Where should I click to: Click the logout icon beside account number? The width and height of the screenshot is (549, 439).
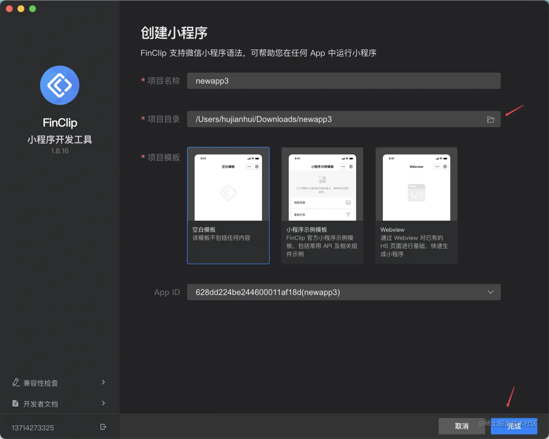103,427
